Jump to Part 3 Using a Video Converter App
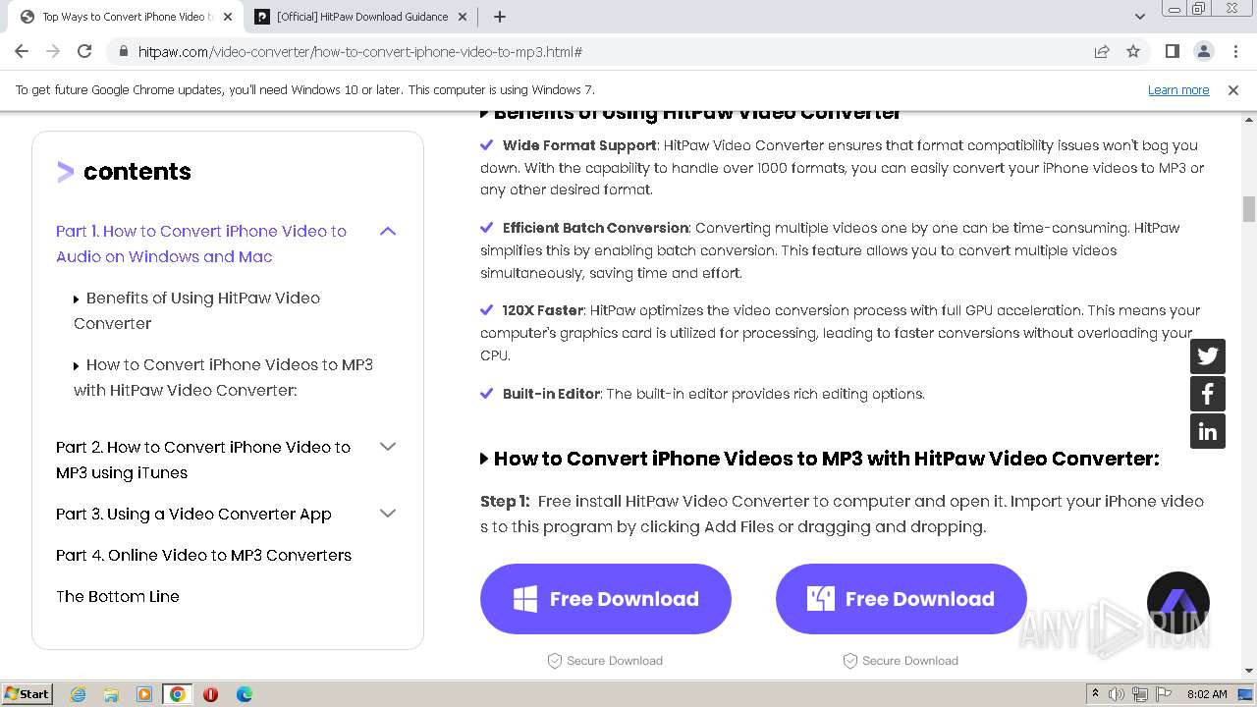The height and width of the screenshot is (707, 1257). [193, 514]
